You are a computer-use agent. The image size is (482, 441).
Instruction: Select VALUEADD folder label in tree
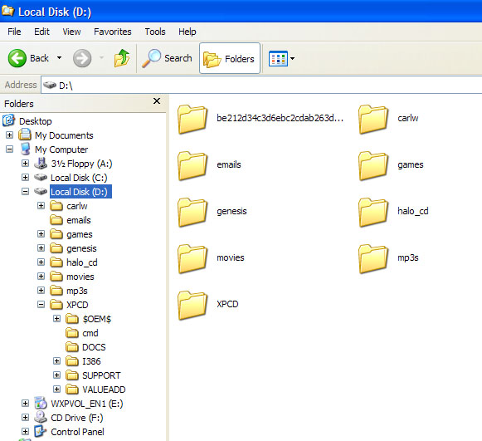tap(104, 390)
